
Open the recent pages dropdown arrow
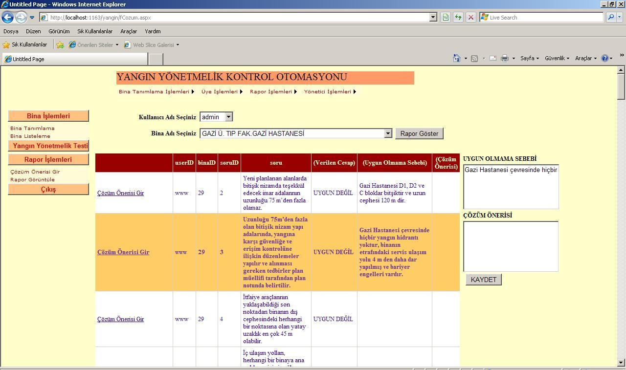[32, 18]
